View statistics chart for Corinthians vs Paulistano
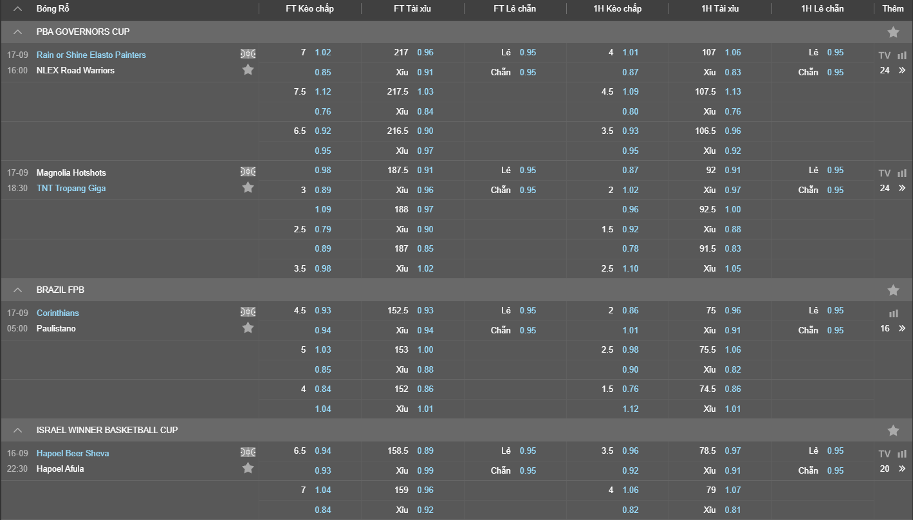Screen dimensions: 913x520 (x=894, y=313)
